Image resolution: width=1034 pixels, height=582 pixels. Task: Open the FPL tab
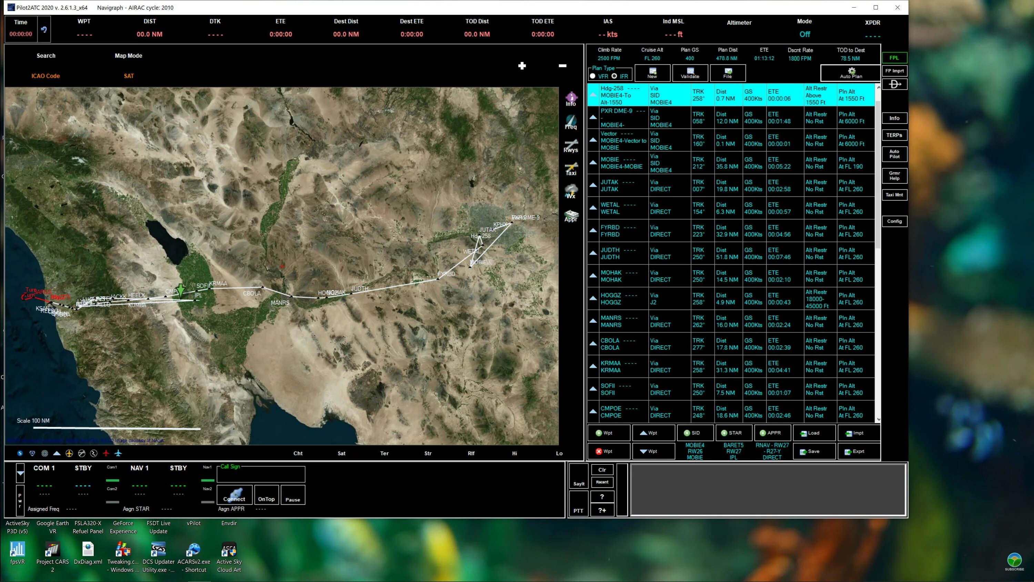point(894,58)
